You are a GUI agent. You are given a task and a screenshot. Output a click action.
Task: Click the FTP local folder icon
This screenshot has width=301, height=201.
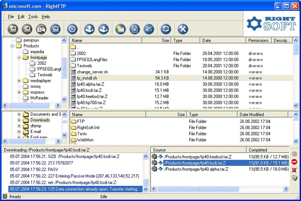[74, 121]
